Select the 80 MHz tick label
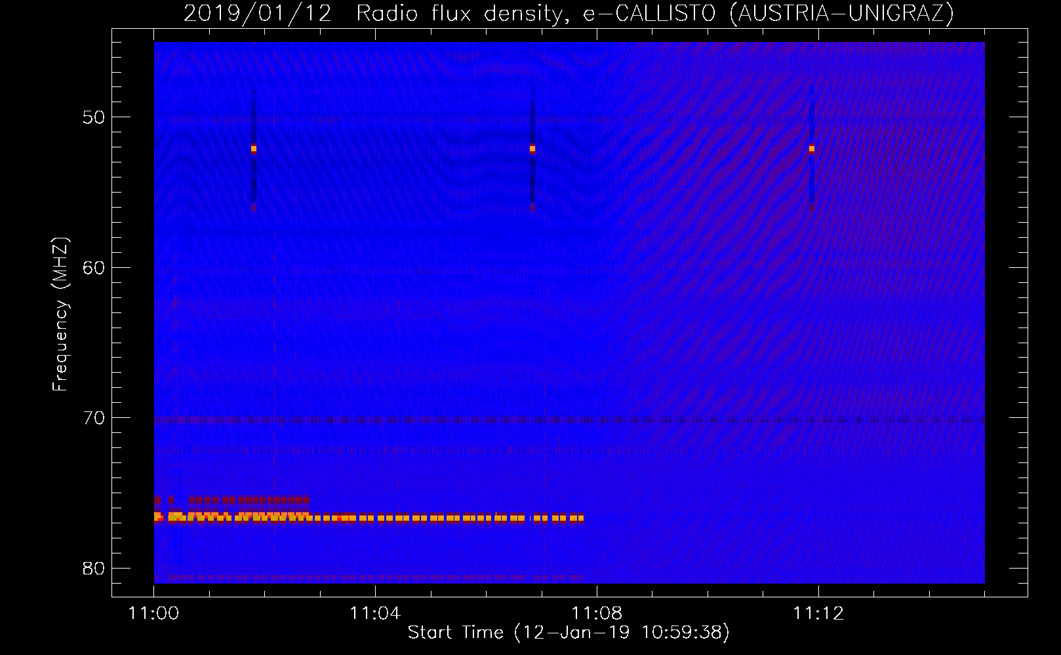Image resolution: width=1061 pixels, height=655 pixels. click(94, 569)
